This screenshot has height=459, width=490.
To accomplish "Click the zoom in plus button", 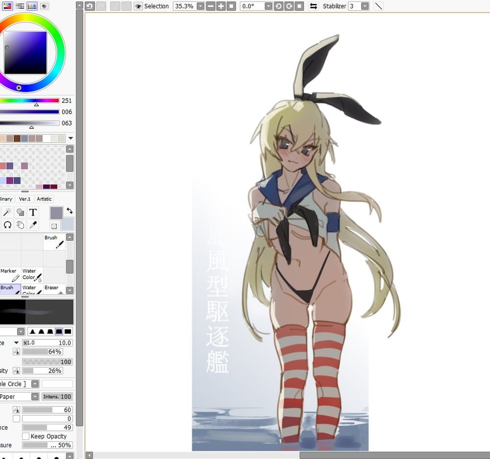I will pyautogui.click(x=221, y=6).
